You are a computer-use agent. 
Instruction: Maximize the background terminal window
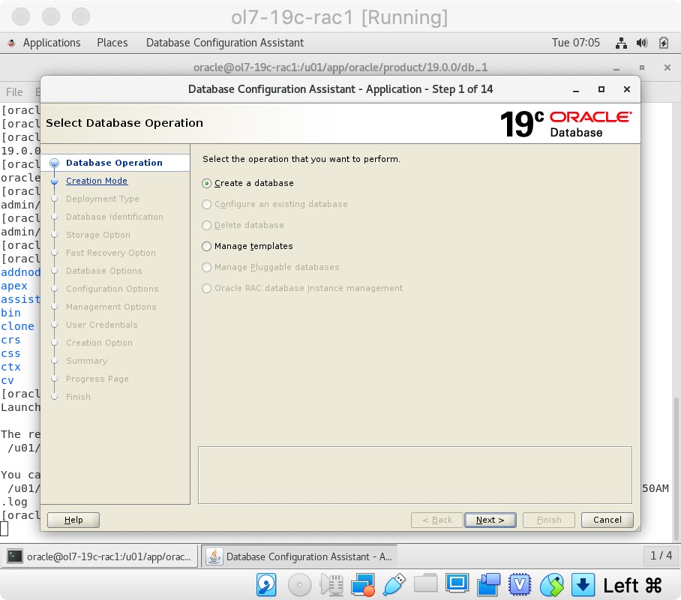tap(642, 67)
